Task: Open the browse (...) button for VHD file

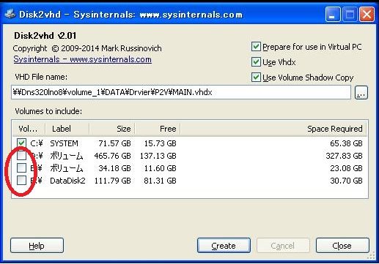Action: pyautogui.click(x=361, y=92)
